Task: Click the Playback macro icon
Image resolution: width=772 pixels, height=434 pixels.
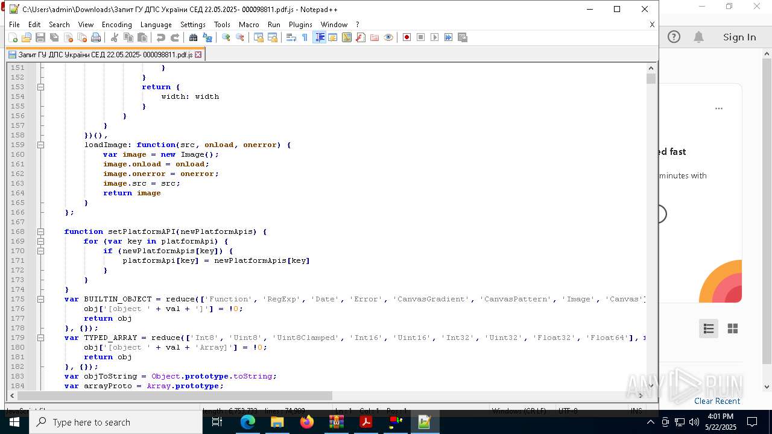Action: [434, 37]
